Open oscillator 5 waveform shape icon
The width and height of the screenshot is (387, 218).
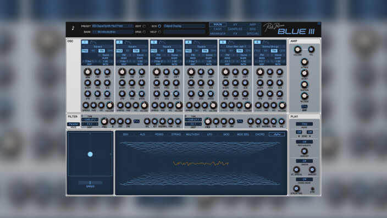(231, 42)
